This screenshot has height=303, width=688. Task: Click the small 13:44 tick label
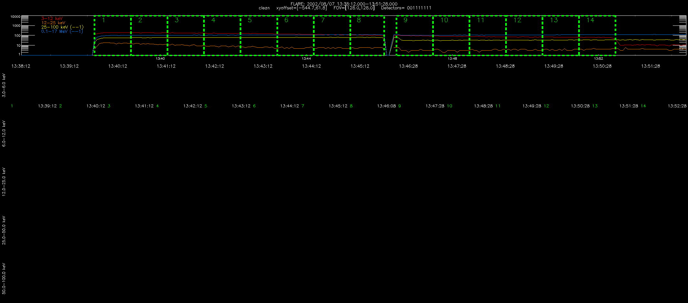click(x=306, y=59)
